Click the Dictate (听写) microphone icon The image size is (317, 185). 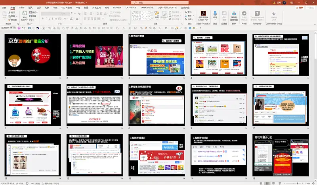point(215,14)
